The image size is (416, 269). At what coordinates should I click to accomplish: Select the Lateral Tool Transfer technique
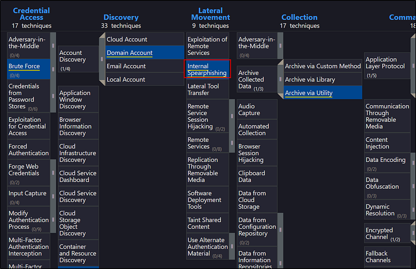point(203,89)
